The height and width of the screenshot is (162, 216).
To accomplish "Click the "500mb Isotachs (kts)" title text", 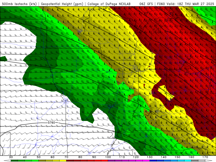I will point(19,4).
